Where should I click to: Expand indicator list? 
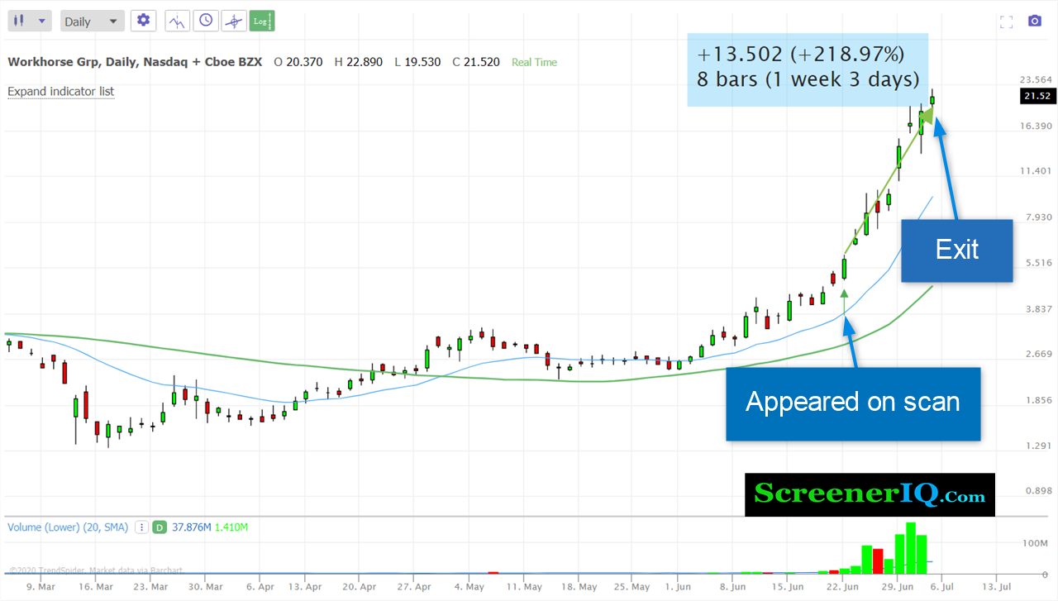tap(61, 92)
